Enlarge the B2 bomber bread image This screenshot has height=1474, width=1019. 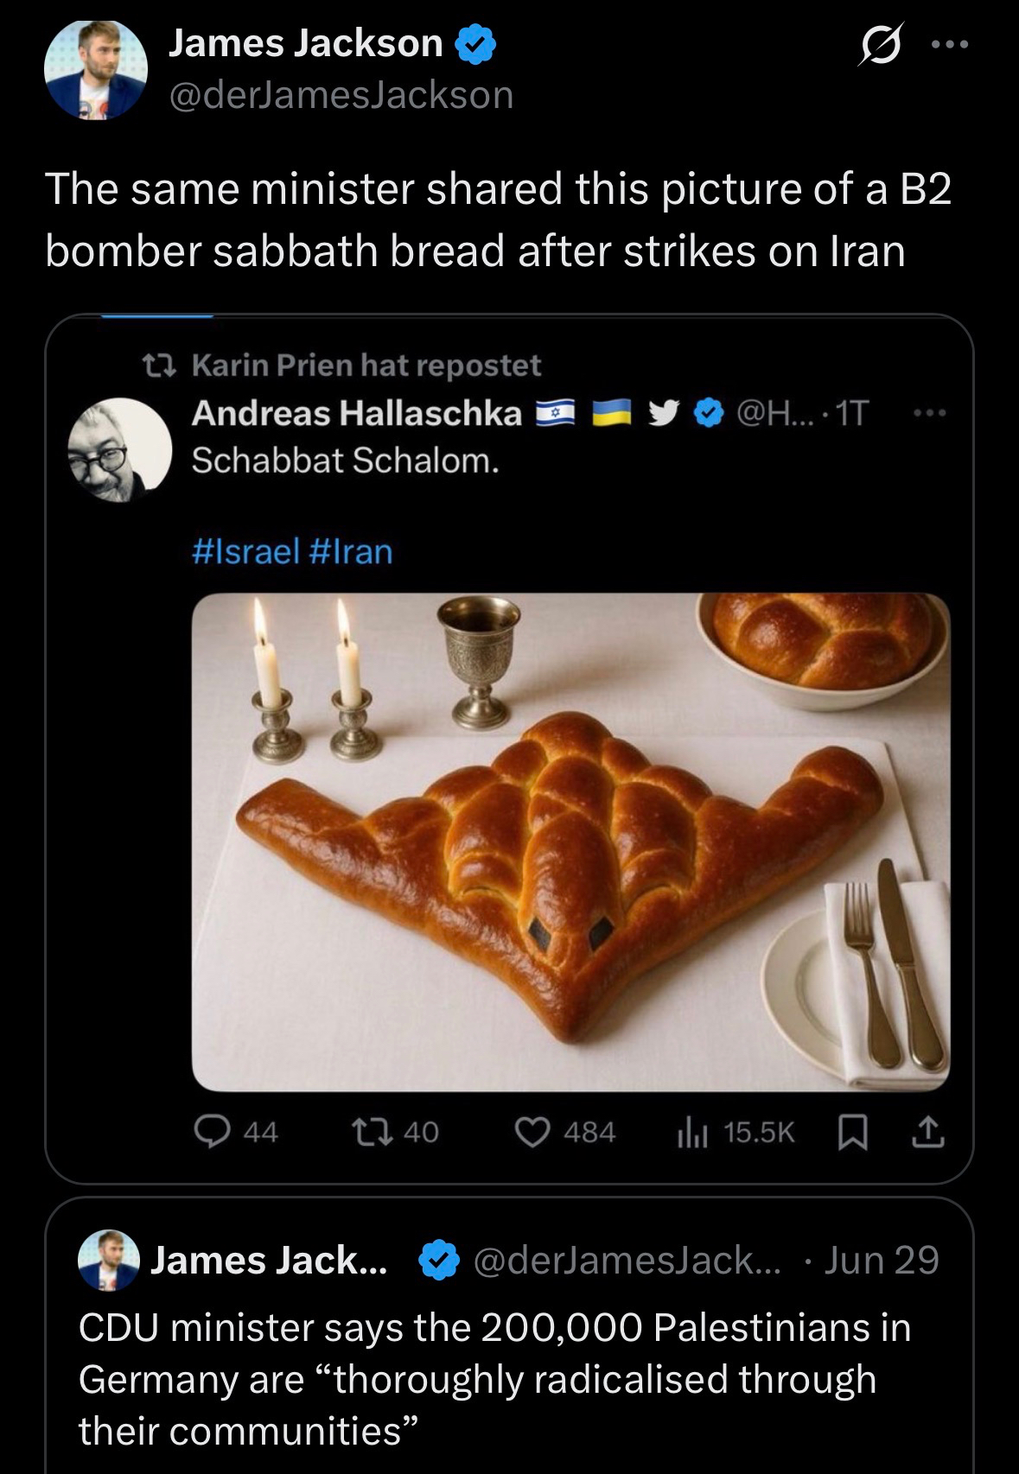(x=570, y=842)
